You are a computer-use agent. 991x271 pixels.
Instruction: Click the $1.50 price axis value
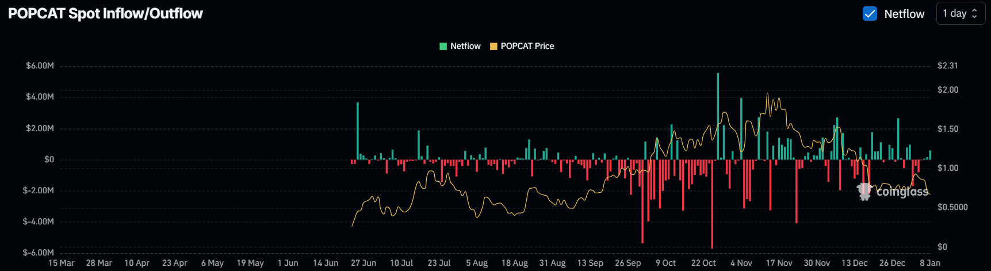coord(948,129)
